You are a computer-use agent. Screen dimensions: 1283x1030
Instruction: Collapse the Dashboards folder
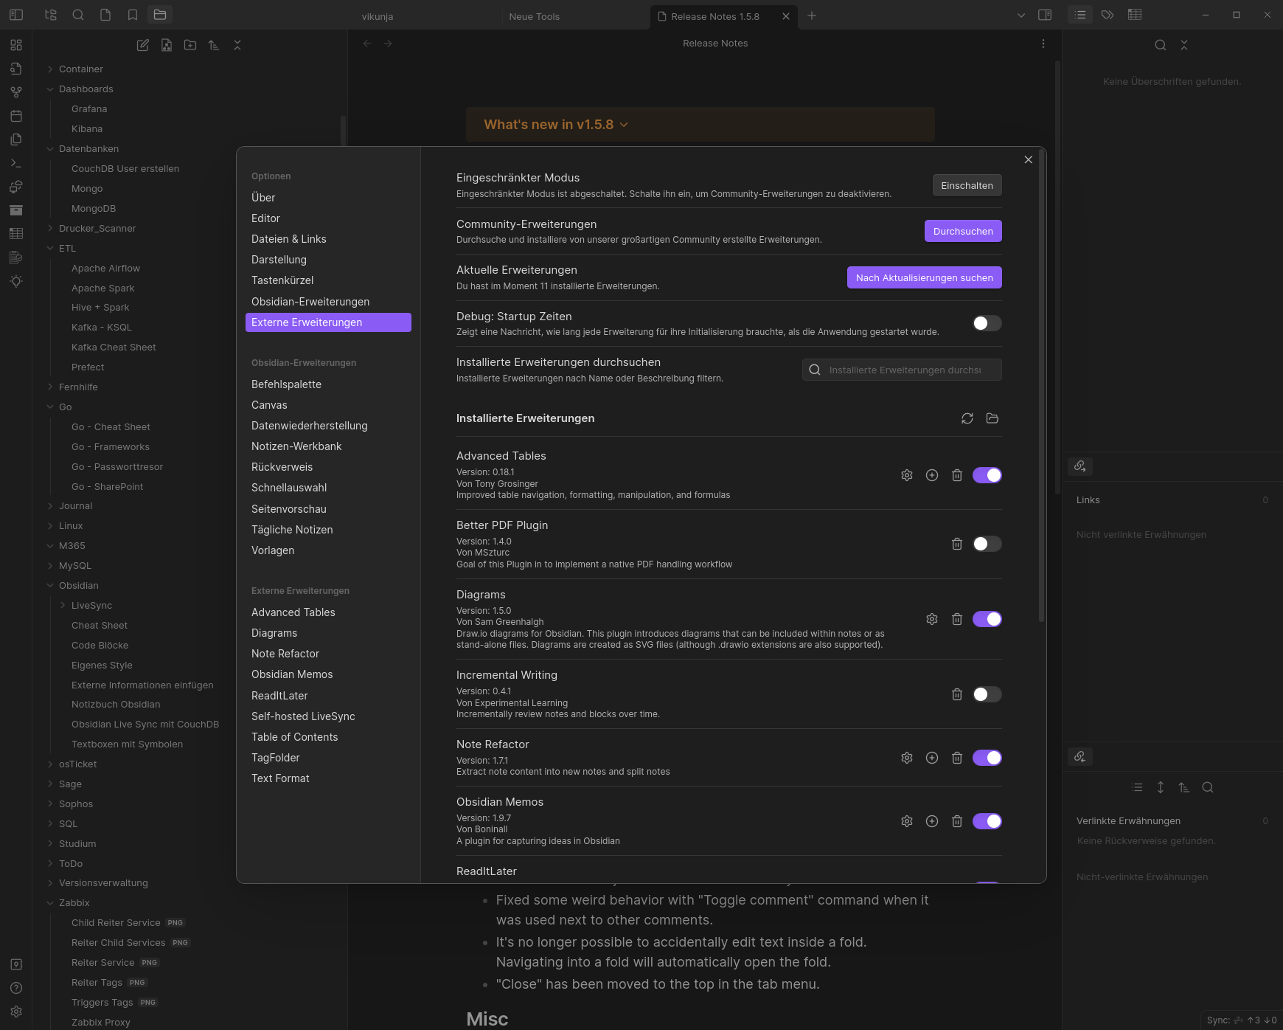(50, 89)
